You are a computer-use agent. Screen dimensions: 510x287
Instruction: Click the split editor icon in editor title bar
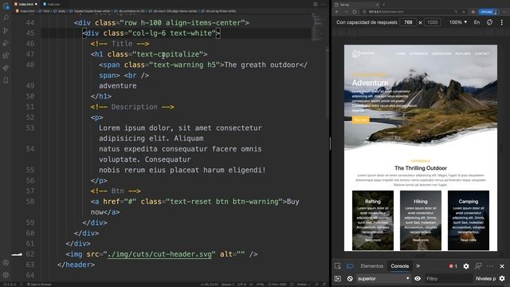pyautogui.click(x=316, y=4)
